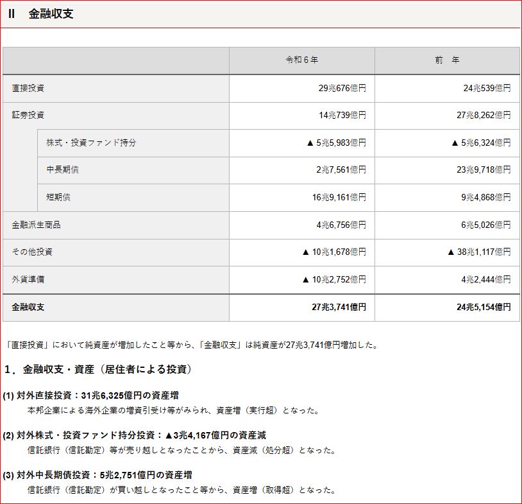Select the 金融派生商品 row label
Viewport: 522px width, 504px height.
tap(37, 225)
